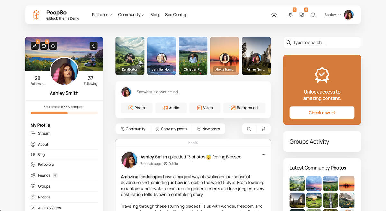Open messages chat icon in top header
The width and height of the screenshot is (386, 211).
coord(301,15)
